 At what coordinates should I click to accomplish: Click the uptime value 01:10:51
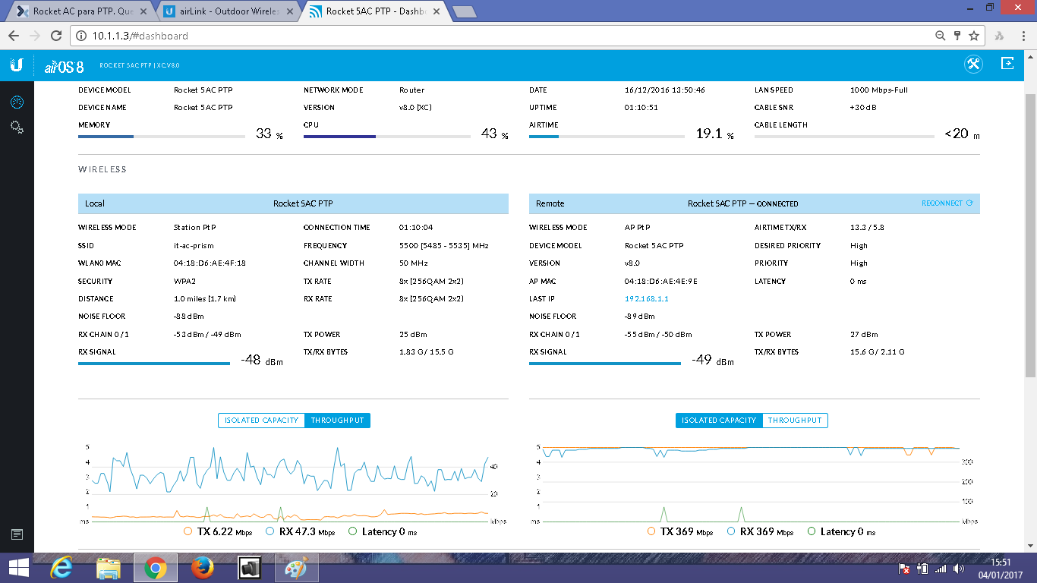pos(641,108)
